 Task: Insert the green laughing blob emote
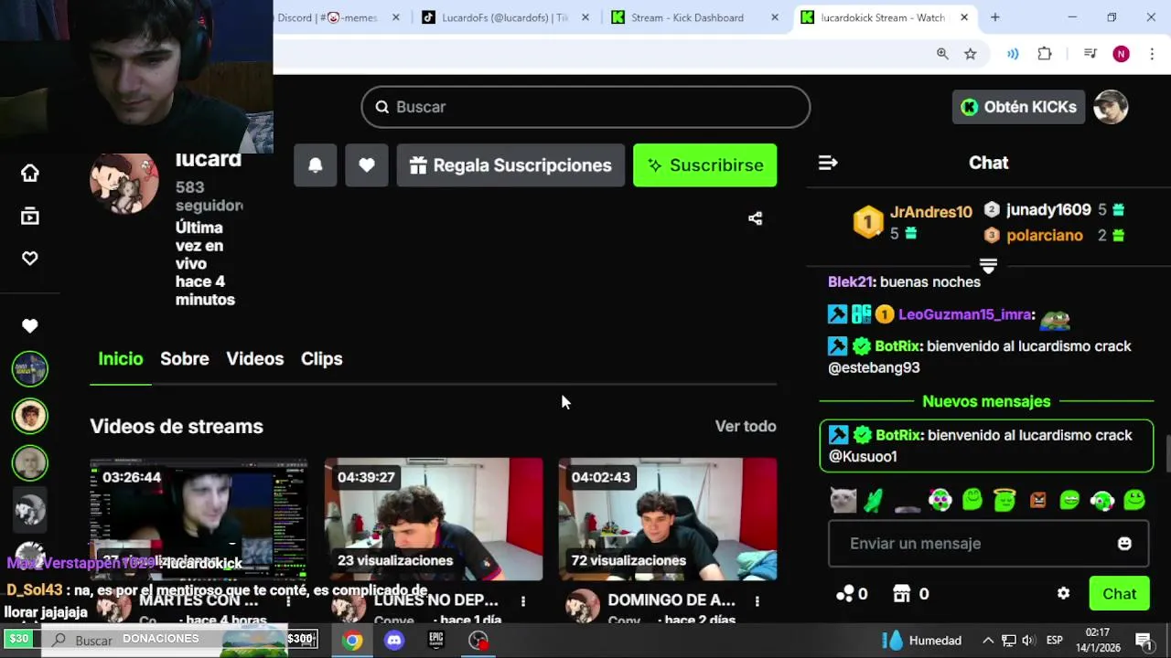(1069, 500)
